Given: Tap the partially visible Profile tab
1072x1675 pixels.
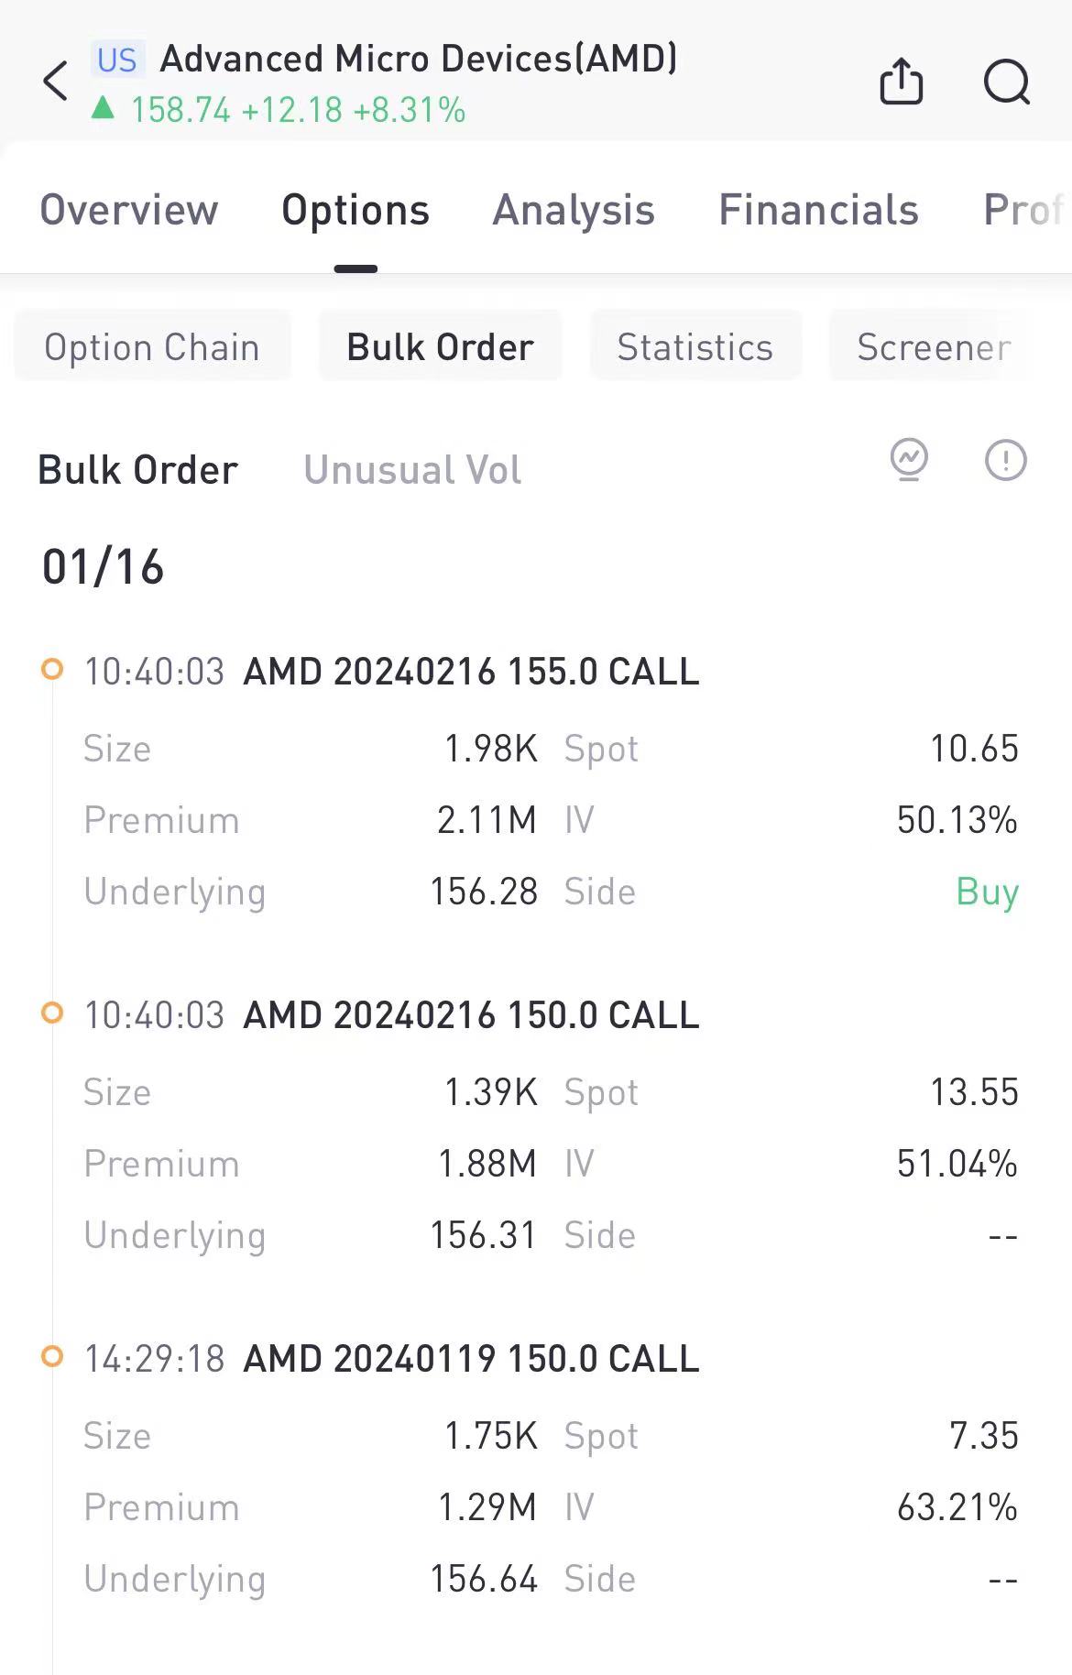Looking at the screenshot, I should pyautogui.click(x=1023, y=210).
